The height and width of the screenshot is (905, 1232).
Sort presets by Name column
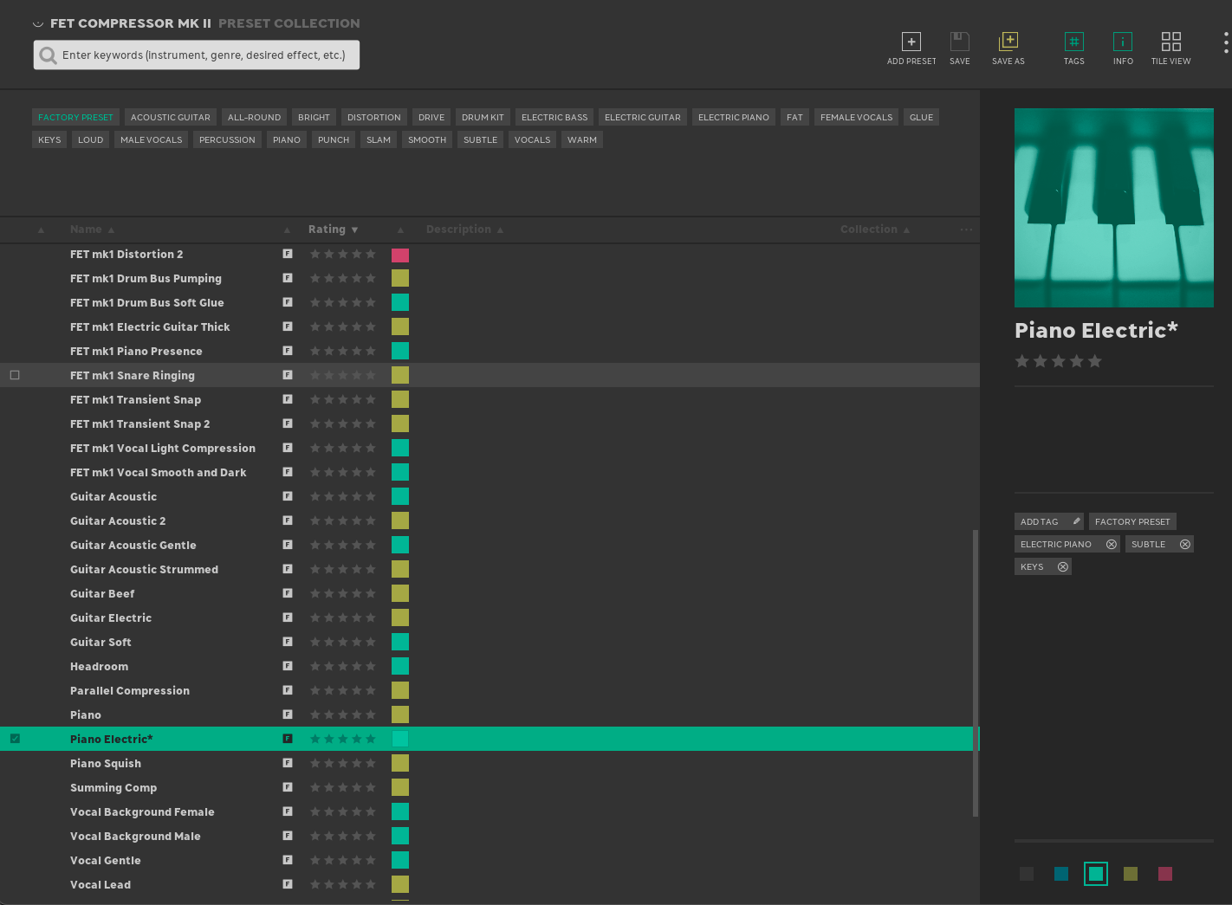(x=87, y=229)
